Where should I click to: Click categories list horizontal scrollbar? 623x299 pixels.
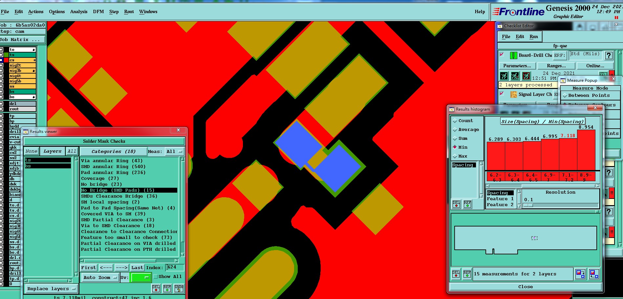pos(130,261)
